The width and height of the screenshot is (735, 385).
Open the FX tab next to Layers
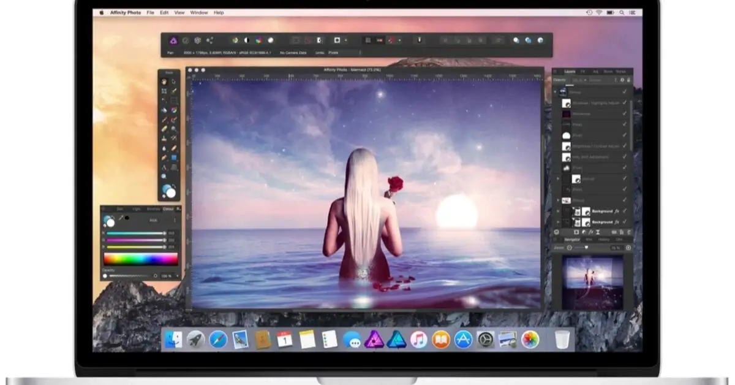(x=583, y=72)
